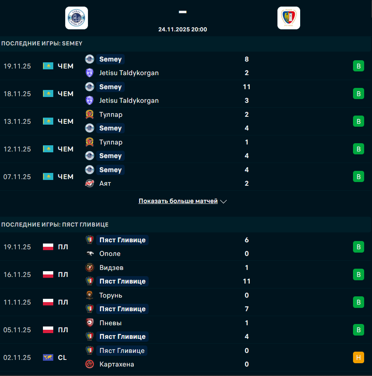Viewport: 372px width, 376px height.
Task: Click Poland flag for 05.11.25 match
Action: (x=48, y=330)
